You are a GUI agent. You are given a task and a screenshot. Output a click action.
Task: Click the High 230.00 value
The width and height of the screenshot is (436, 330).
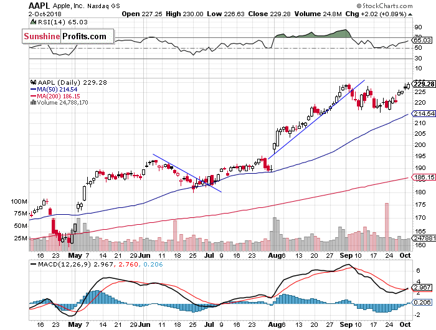[x=184, y=14]
